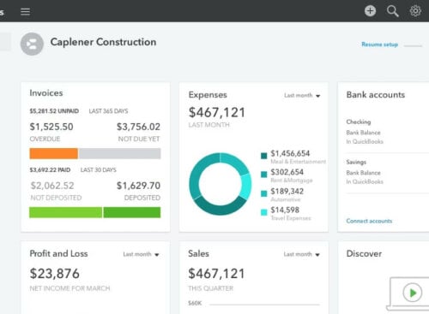Click the Sales $467,121 this quarter figure
This screenshot has width=429, height=314.
(216, 274)
